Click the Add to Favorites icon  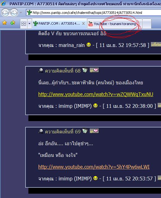(13, 23)
